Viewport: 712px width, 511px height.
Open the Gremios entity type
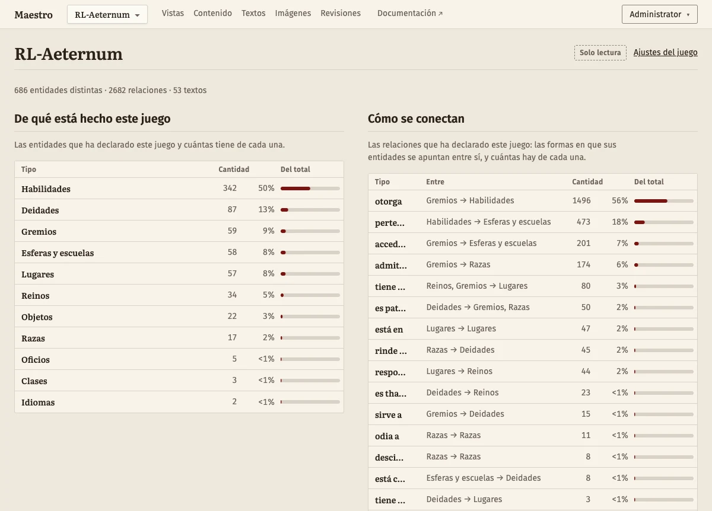pyautogui.click(x=39, y=232)
